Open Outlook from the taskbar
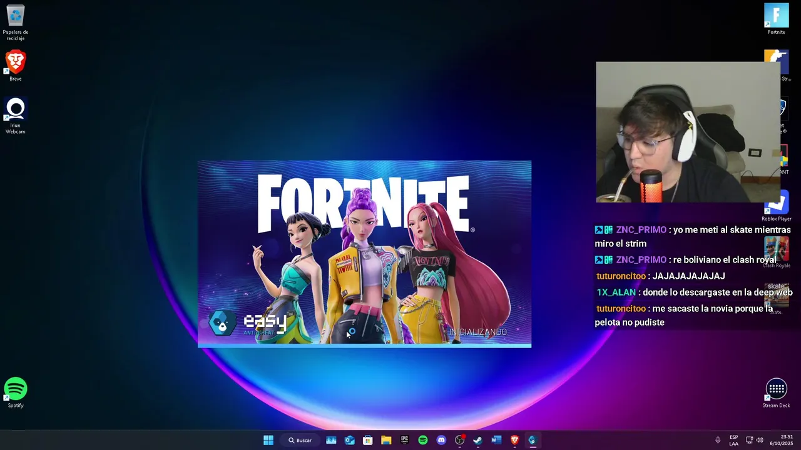 pos(349,440)
